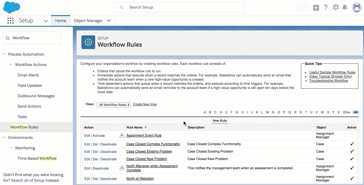This screenshot has width=364, height=185.
Task: Click magnifier icon in Quick Find box
Action: pyautogui.click(x=8, y=38)
